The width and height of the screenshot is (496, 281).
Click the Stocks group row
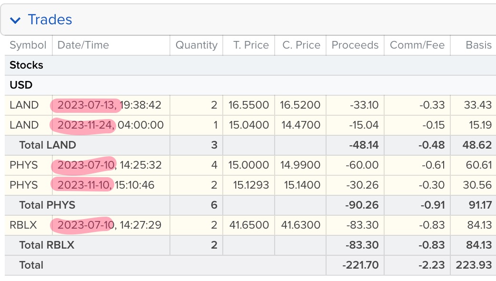point(250,65)
